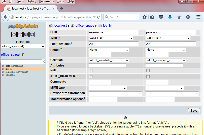Open Type dropdown for password field
This screenshot has height=135, width=204.
point(168,38)
